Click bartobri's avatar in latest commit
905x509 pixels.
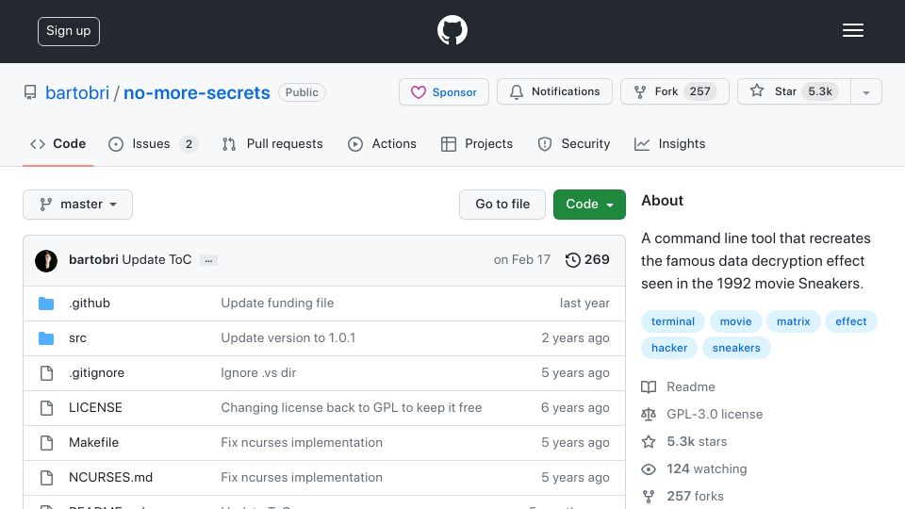(46, 261)
